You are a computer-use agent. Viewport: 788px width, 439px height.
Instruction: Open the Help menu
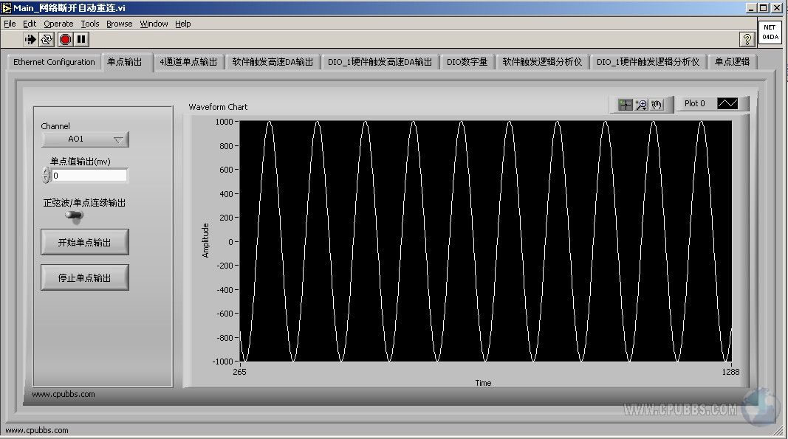tap(183, 24)
